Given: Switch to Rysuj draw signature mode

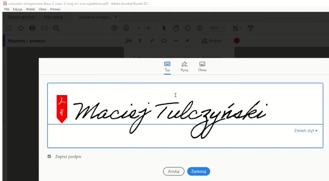Looking at the screenshot, I should tap(185, 67).
